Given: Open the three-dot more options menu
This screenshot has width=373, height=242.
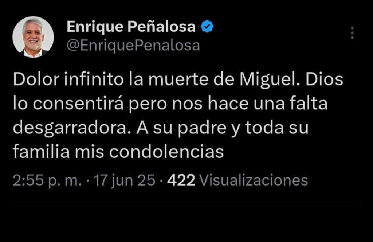Looking at the screenshot, I should pos(352,33).
